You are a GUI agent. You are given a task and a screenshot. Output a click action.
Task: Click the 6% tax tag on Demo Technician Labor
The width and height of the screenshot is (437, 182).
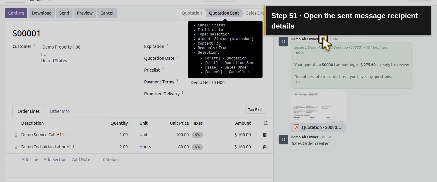[x=197, y=147]
